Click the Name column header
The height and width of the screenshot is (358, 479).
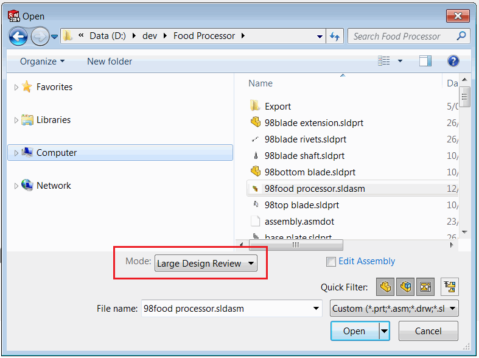click(x=260, y=83)
